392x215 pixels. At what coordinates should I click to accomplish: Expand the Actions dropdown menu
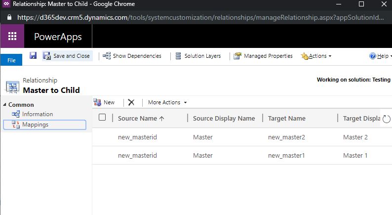pyautogui.click(x=316, y=56)
